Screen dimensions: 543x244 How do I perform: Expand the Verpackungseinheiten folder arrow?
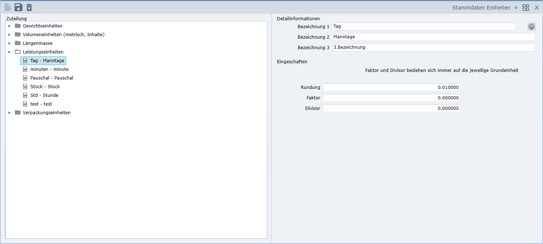coord(9,113)
